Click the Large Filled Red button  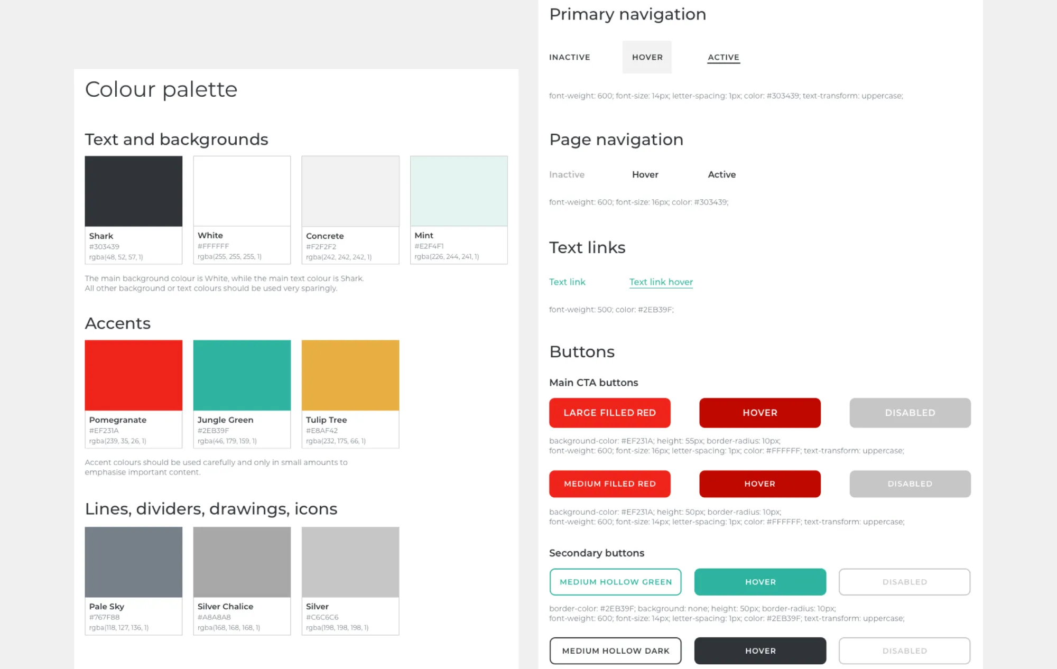(x=609, y=413)
